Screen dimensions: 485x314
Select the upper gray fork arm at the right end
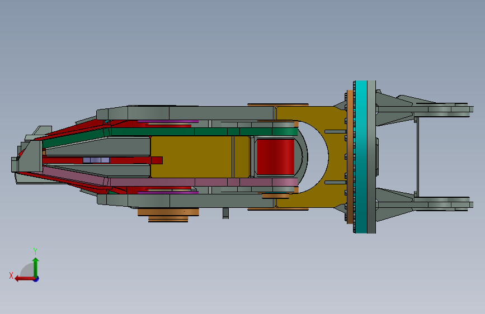tap(425, 109)
